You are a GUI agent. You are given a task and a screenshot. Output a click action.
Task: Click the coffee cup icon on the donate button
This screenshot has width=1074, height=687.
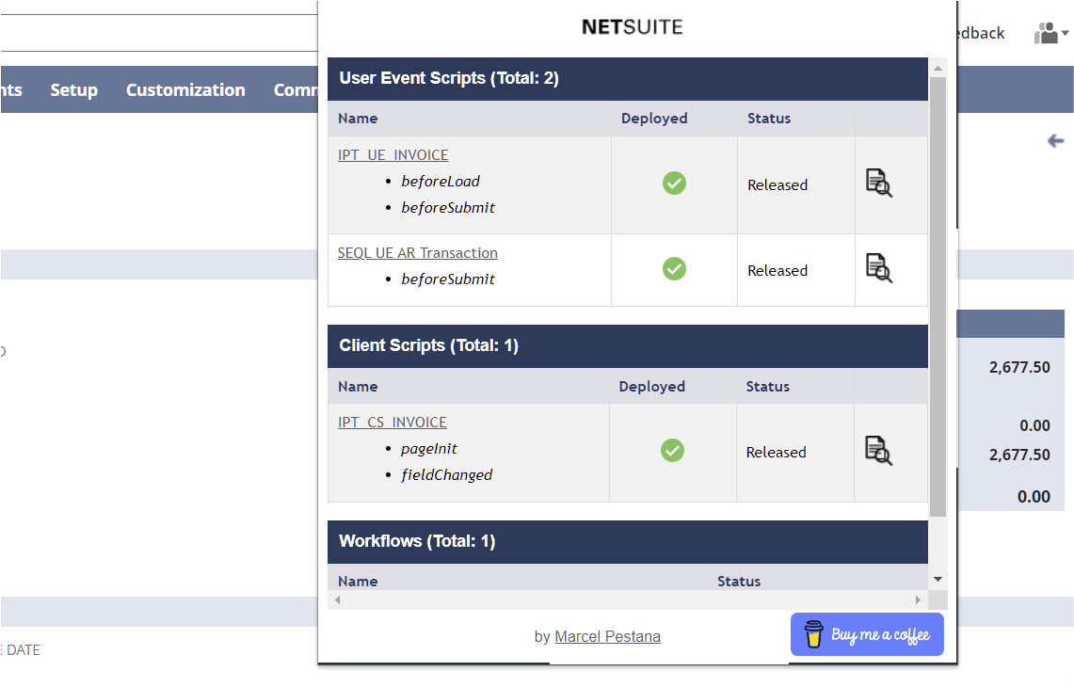tap(813, 633)
